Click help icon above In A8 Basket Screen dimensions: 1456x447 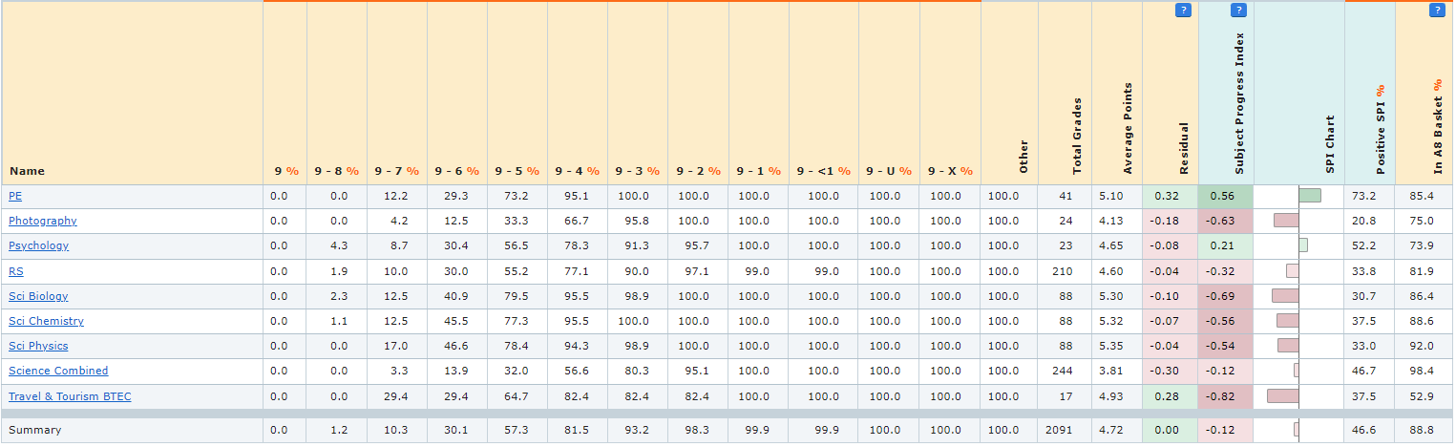(1436, 11)
